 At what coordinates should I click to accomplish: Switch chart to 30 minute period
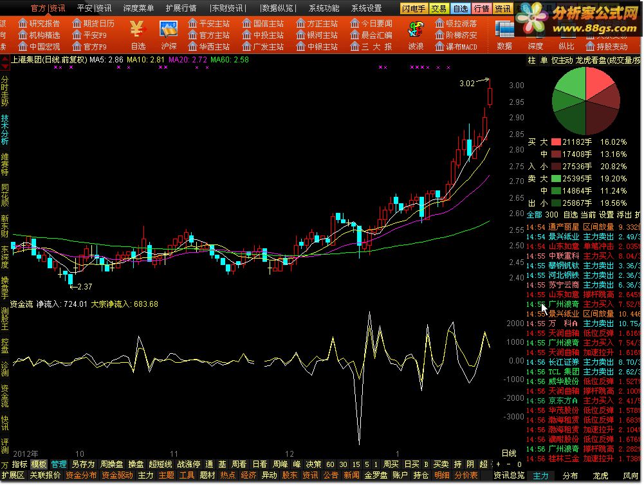(344, 464)
